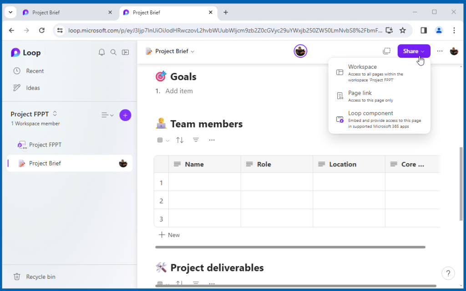Click the Name cell in row 1
Screen dimensions: 466x291
click(204, 182)
